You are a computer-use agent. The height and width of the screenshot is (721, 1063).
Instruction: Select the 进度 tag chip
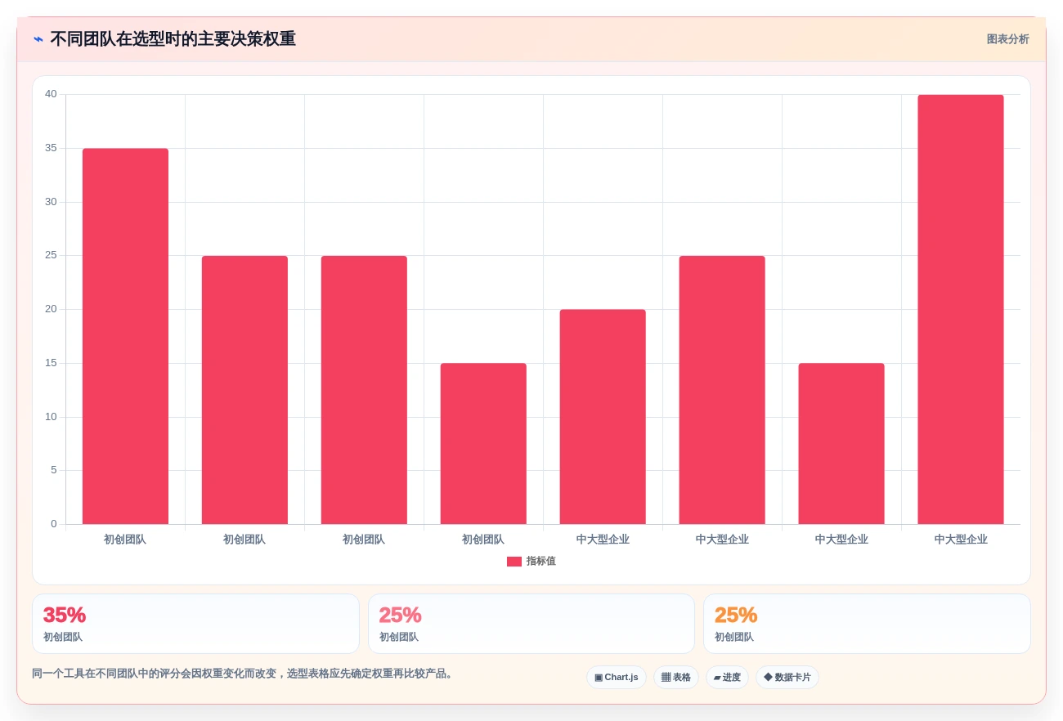727,678
